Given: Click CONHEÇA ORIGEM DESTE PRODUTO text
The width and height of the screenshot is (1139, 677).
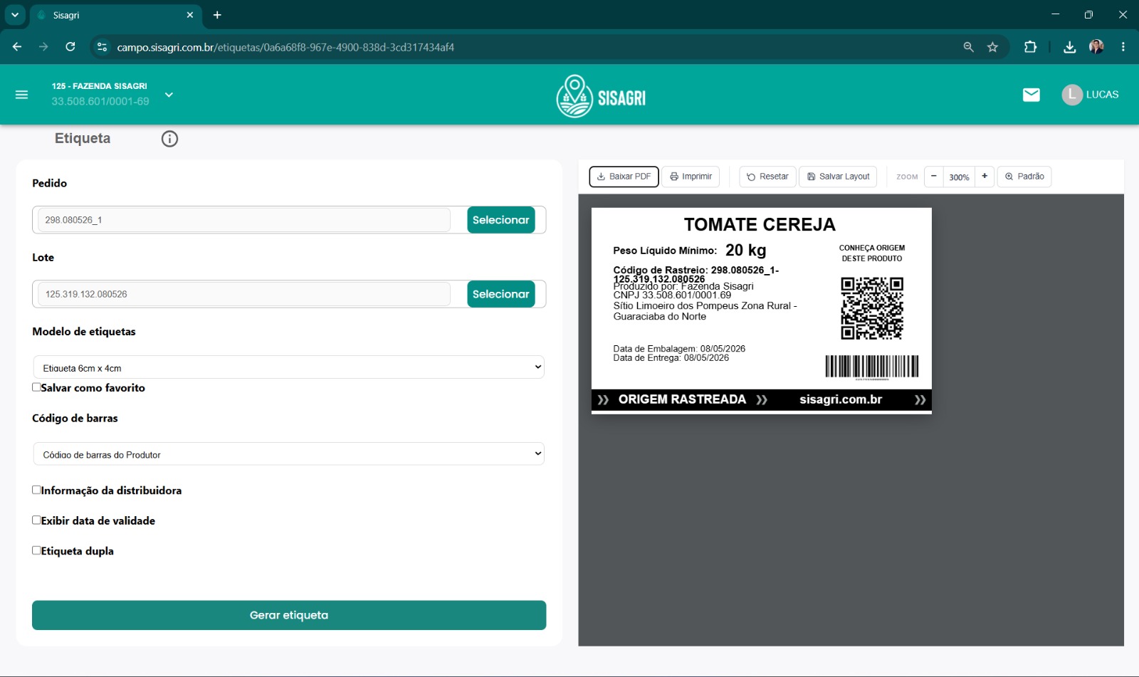Looking at the screenshot, I should pyautogui.click(x=872, y=253).
